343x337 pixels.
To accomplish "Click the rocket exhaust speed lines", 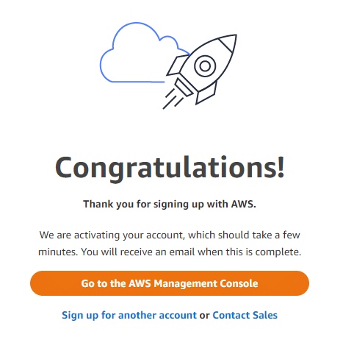I will coord(173,99).
